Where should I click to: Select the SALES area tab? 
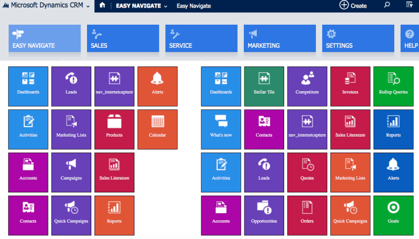[x=123, y=39]
